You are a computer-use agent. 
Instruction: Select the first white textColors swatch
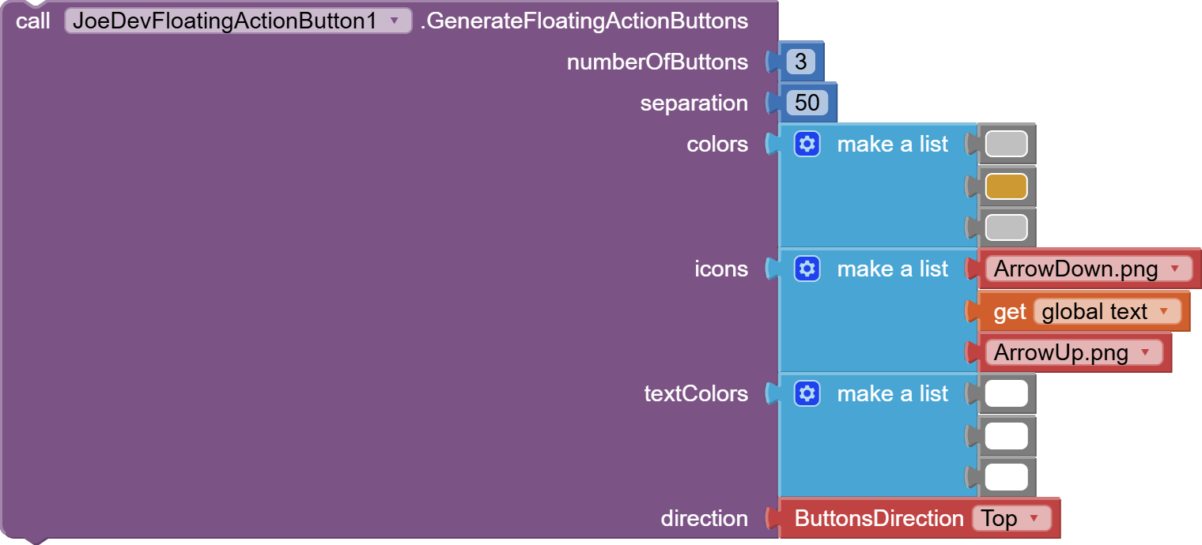(1006, 393)
